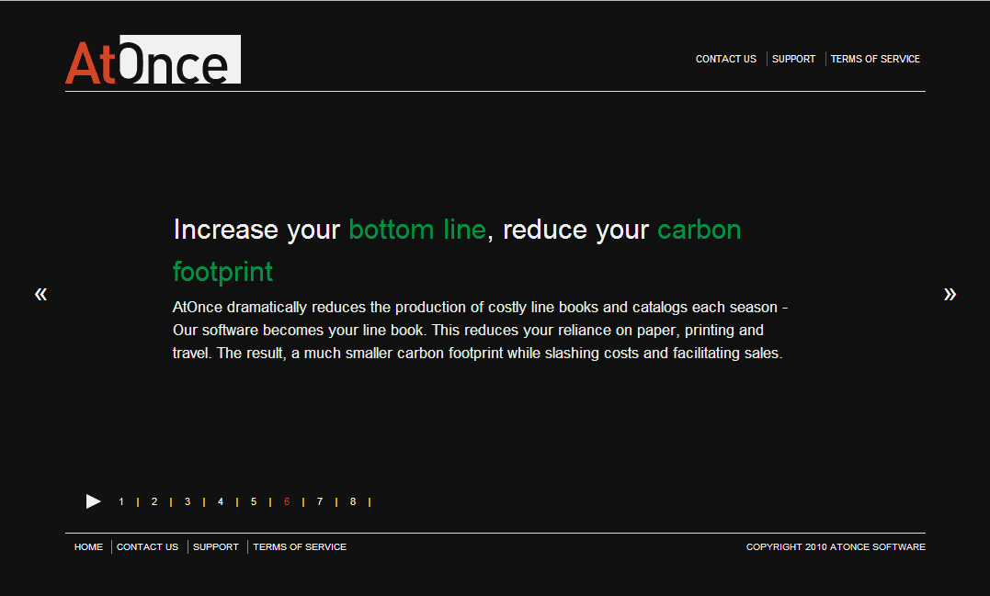
Task: Open Support in the footer menu
Action: [216, 546]
